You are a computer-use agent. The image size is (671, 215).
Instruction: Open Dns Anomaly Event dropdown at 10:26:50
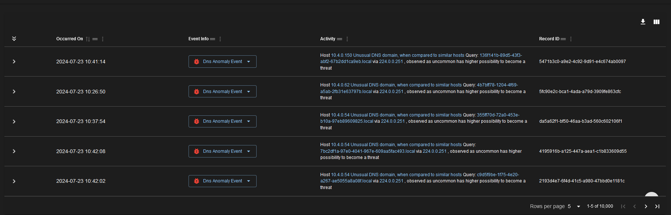point(249,92)
